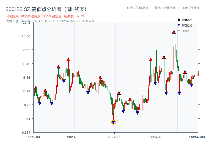Select red high marker of the April 2023 peak
This screenshot has height=165, width=220.
68,59
